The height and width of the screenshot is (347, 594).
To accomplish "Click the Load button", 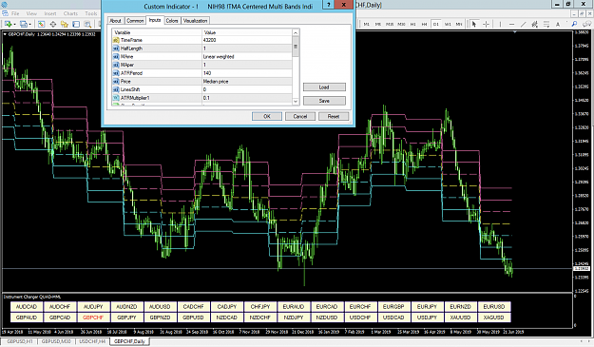I will (x=324, y=87).
